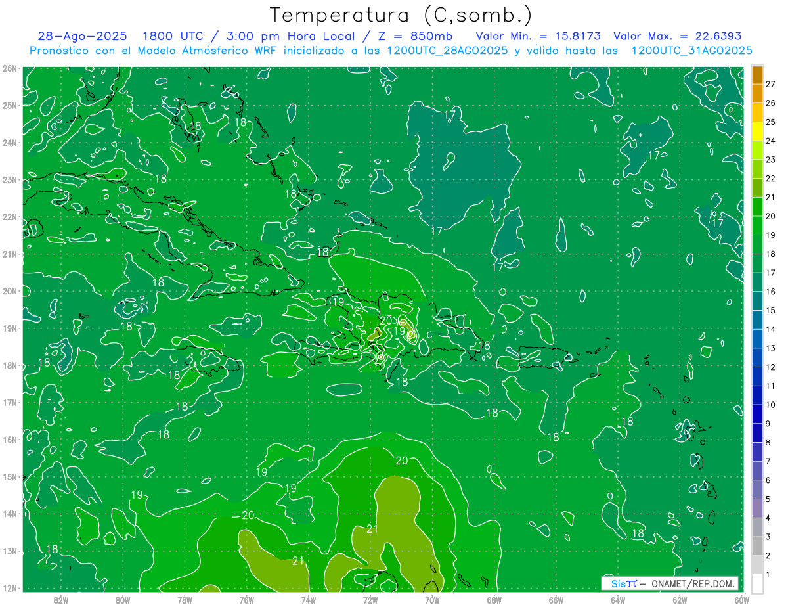The height and width of the screenshot is (609, 788).
Task: Click the 23N latitude axis label
Action: tap(9, 179)
